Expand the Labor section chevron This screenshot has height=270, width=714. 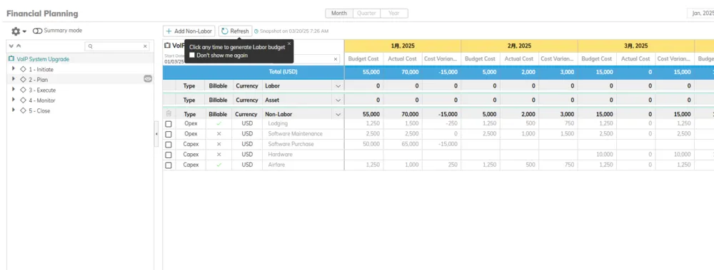click(338, 86)
